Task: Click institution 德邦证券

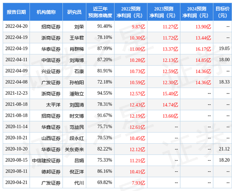Action: click(x=51, y=172)
